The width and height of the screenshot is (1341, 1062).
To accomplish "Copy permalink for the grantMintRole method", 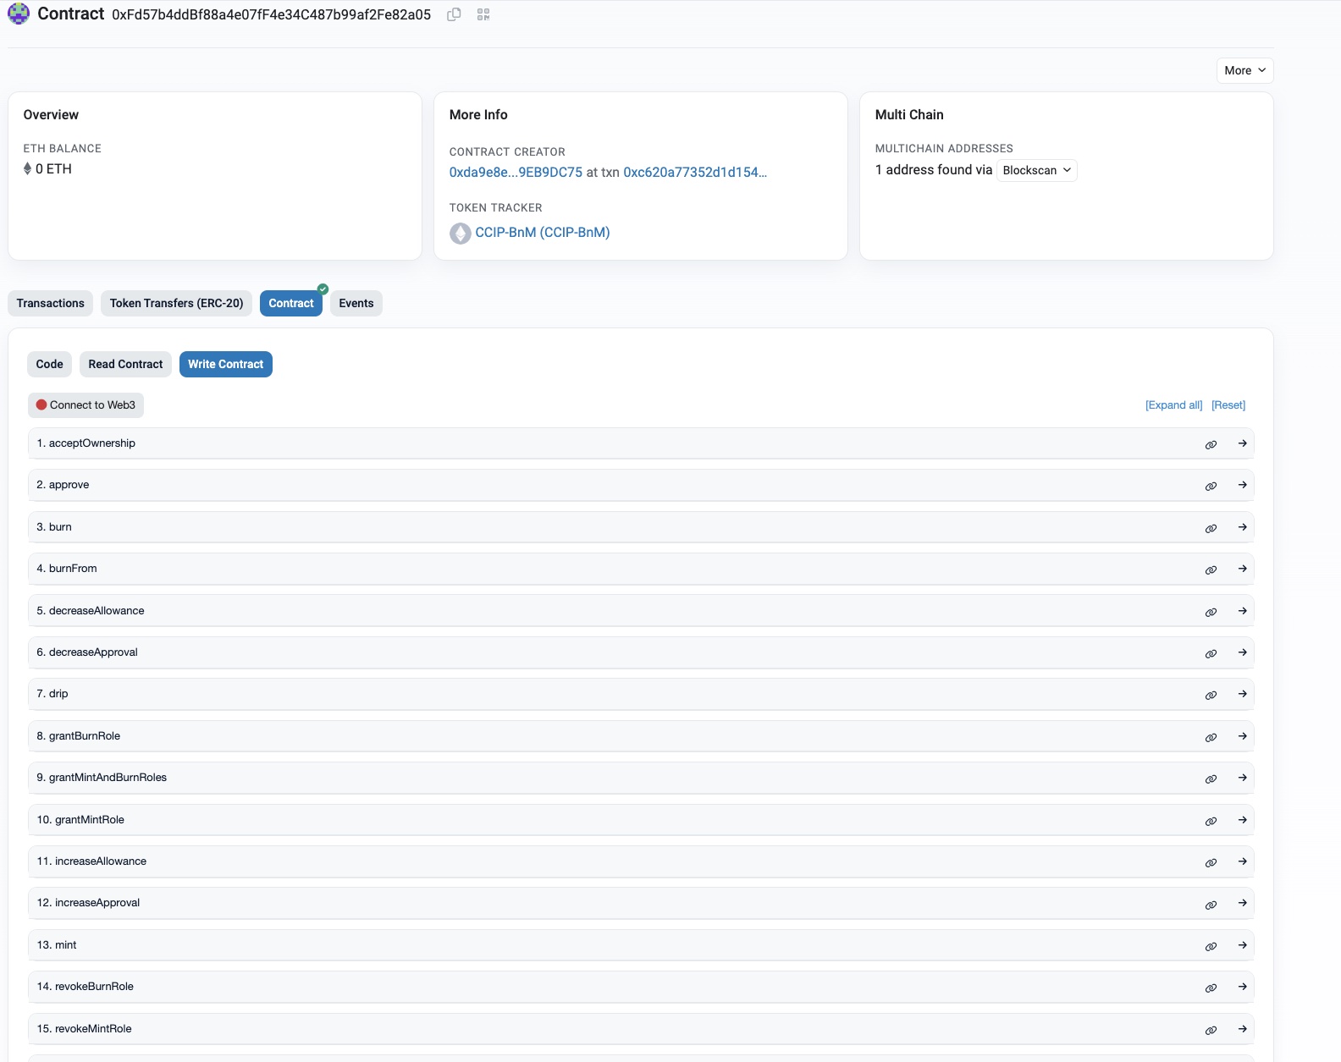I will [1211, 821].
